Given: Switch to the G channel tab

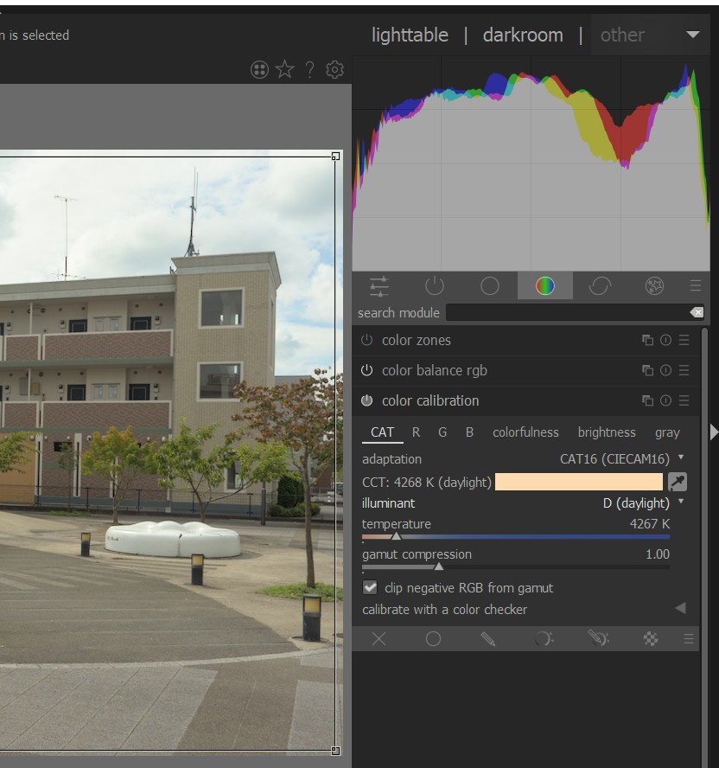Looking at the screenshot, I should point(442,432).
